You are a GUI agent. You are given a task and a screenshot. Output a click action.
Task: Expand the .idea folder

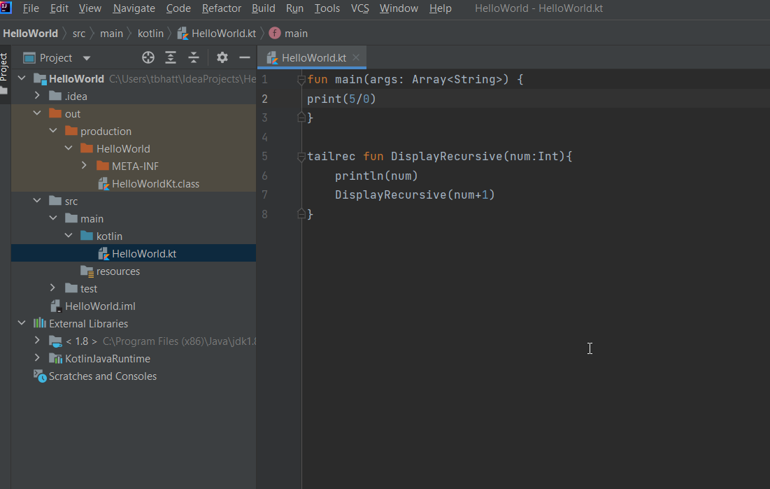click(x=38, y=96)
